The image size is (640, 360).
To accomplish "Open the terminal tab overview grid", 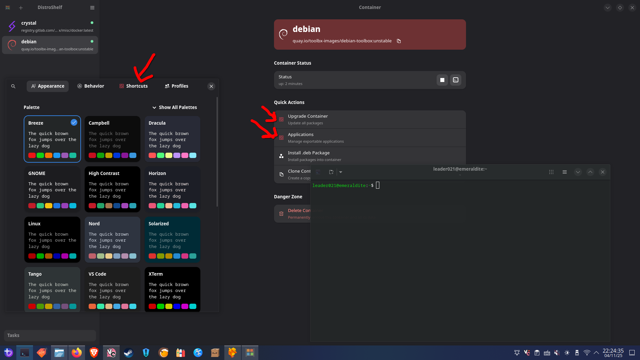I will [x=551, y=172].
